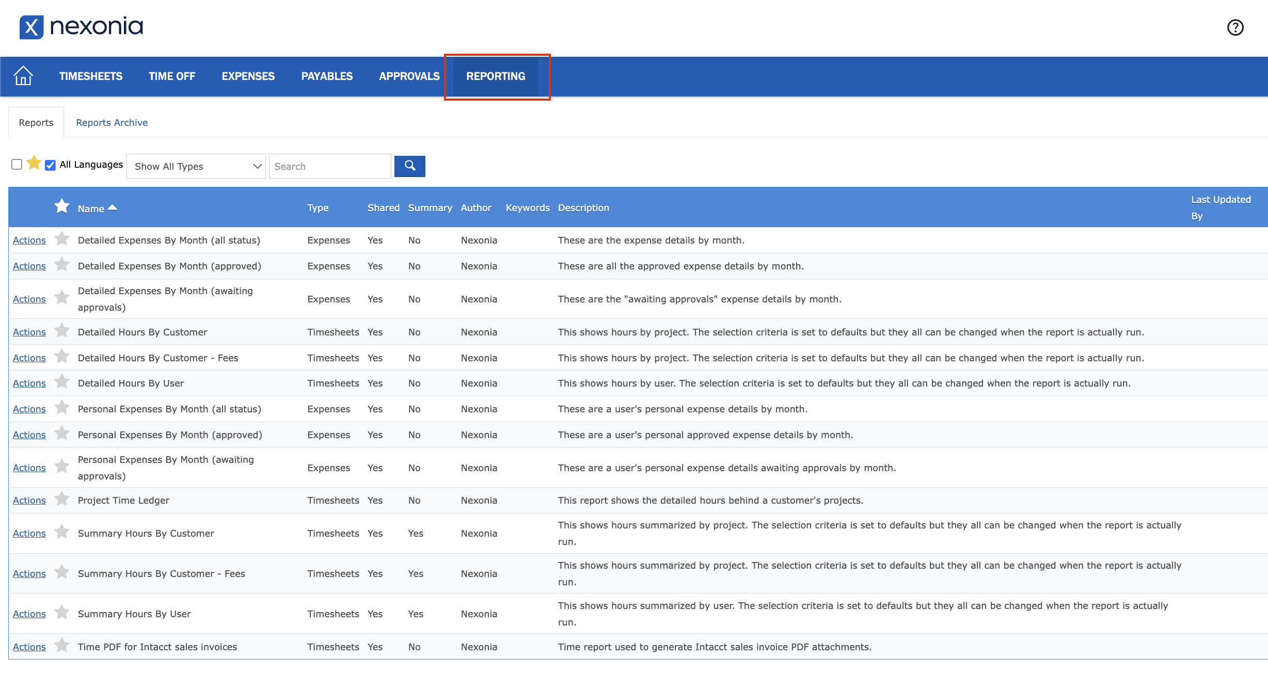Sort by the Last Updated By column header
This screenshot has width=1268, height=675.
[1221, 208]
